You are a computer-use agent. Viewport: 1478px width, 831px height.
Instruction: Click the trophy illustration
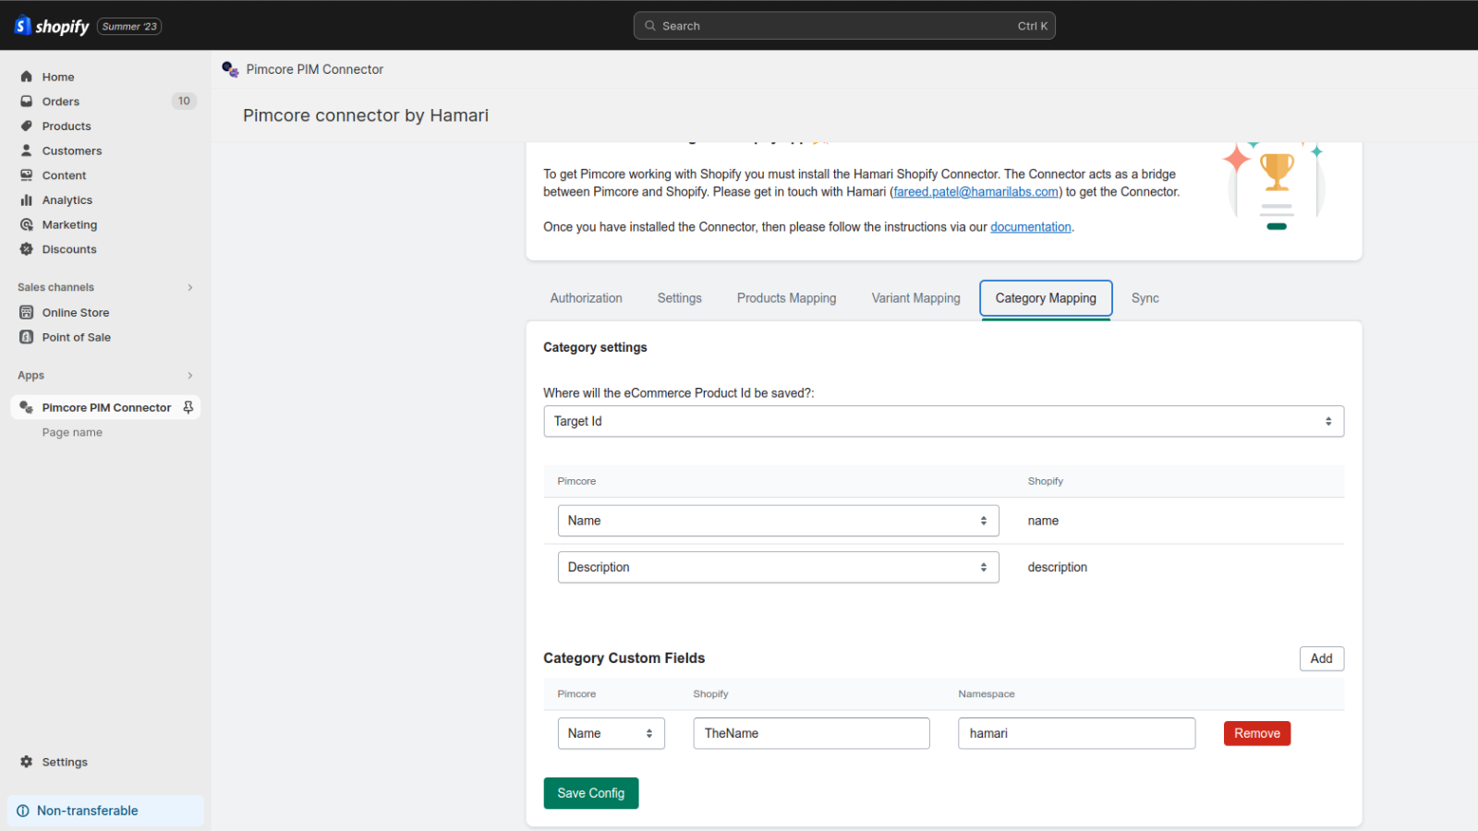click(x=1277, y=186)
